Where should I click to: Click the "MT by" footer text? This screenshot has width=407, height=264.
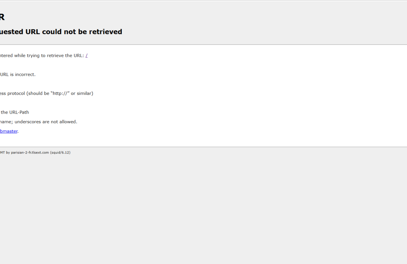5,152
